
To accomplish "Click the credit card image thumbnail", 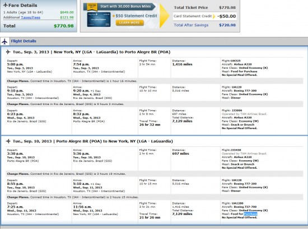I will point(99,20).
